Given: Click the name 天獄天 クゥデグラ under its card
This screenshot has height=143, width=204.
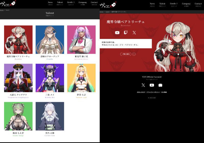Looking at the screenshot, I should click(18, 95).
